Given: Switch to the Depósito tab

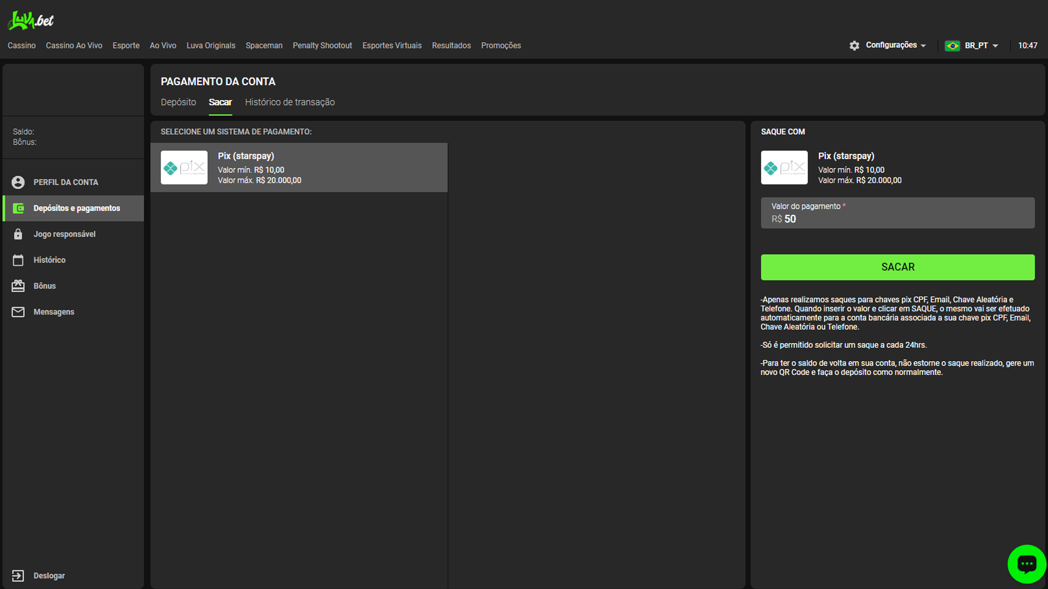Looking at the screenshot, I should click(177, 102).
